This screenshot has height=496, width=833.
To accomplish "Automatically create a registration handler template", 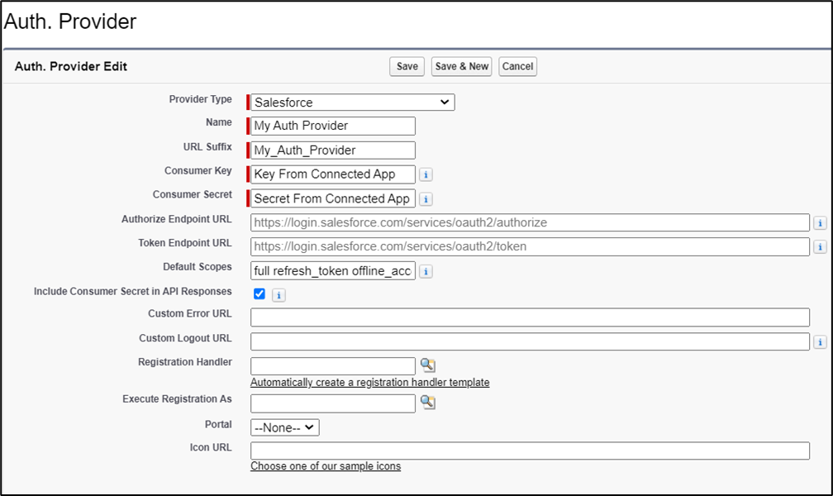I will click(x=369, y=382).
